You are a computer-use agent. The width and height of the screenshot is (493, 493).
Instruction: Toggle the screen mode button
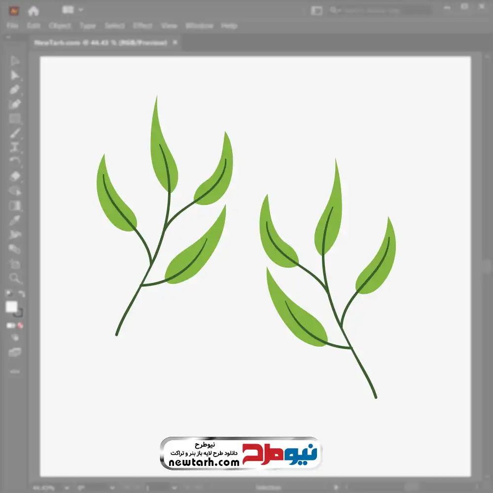pyautogui.click(x=15, y=352)
